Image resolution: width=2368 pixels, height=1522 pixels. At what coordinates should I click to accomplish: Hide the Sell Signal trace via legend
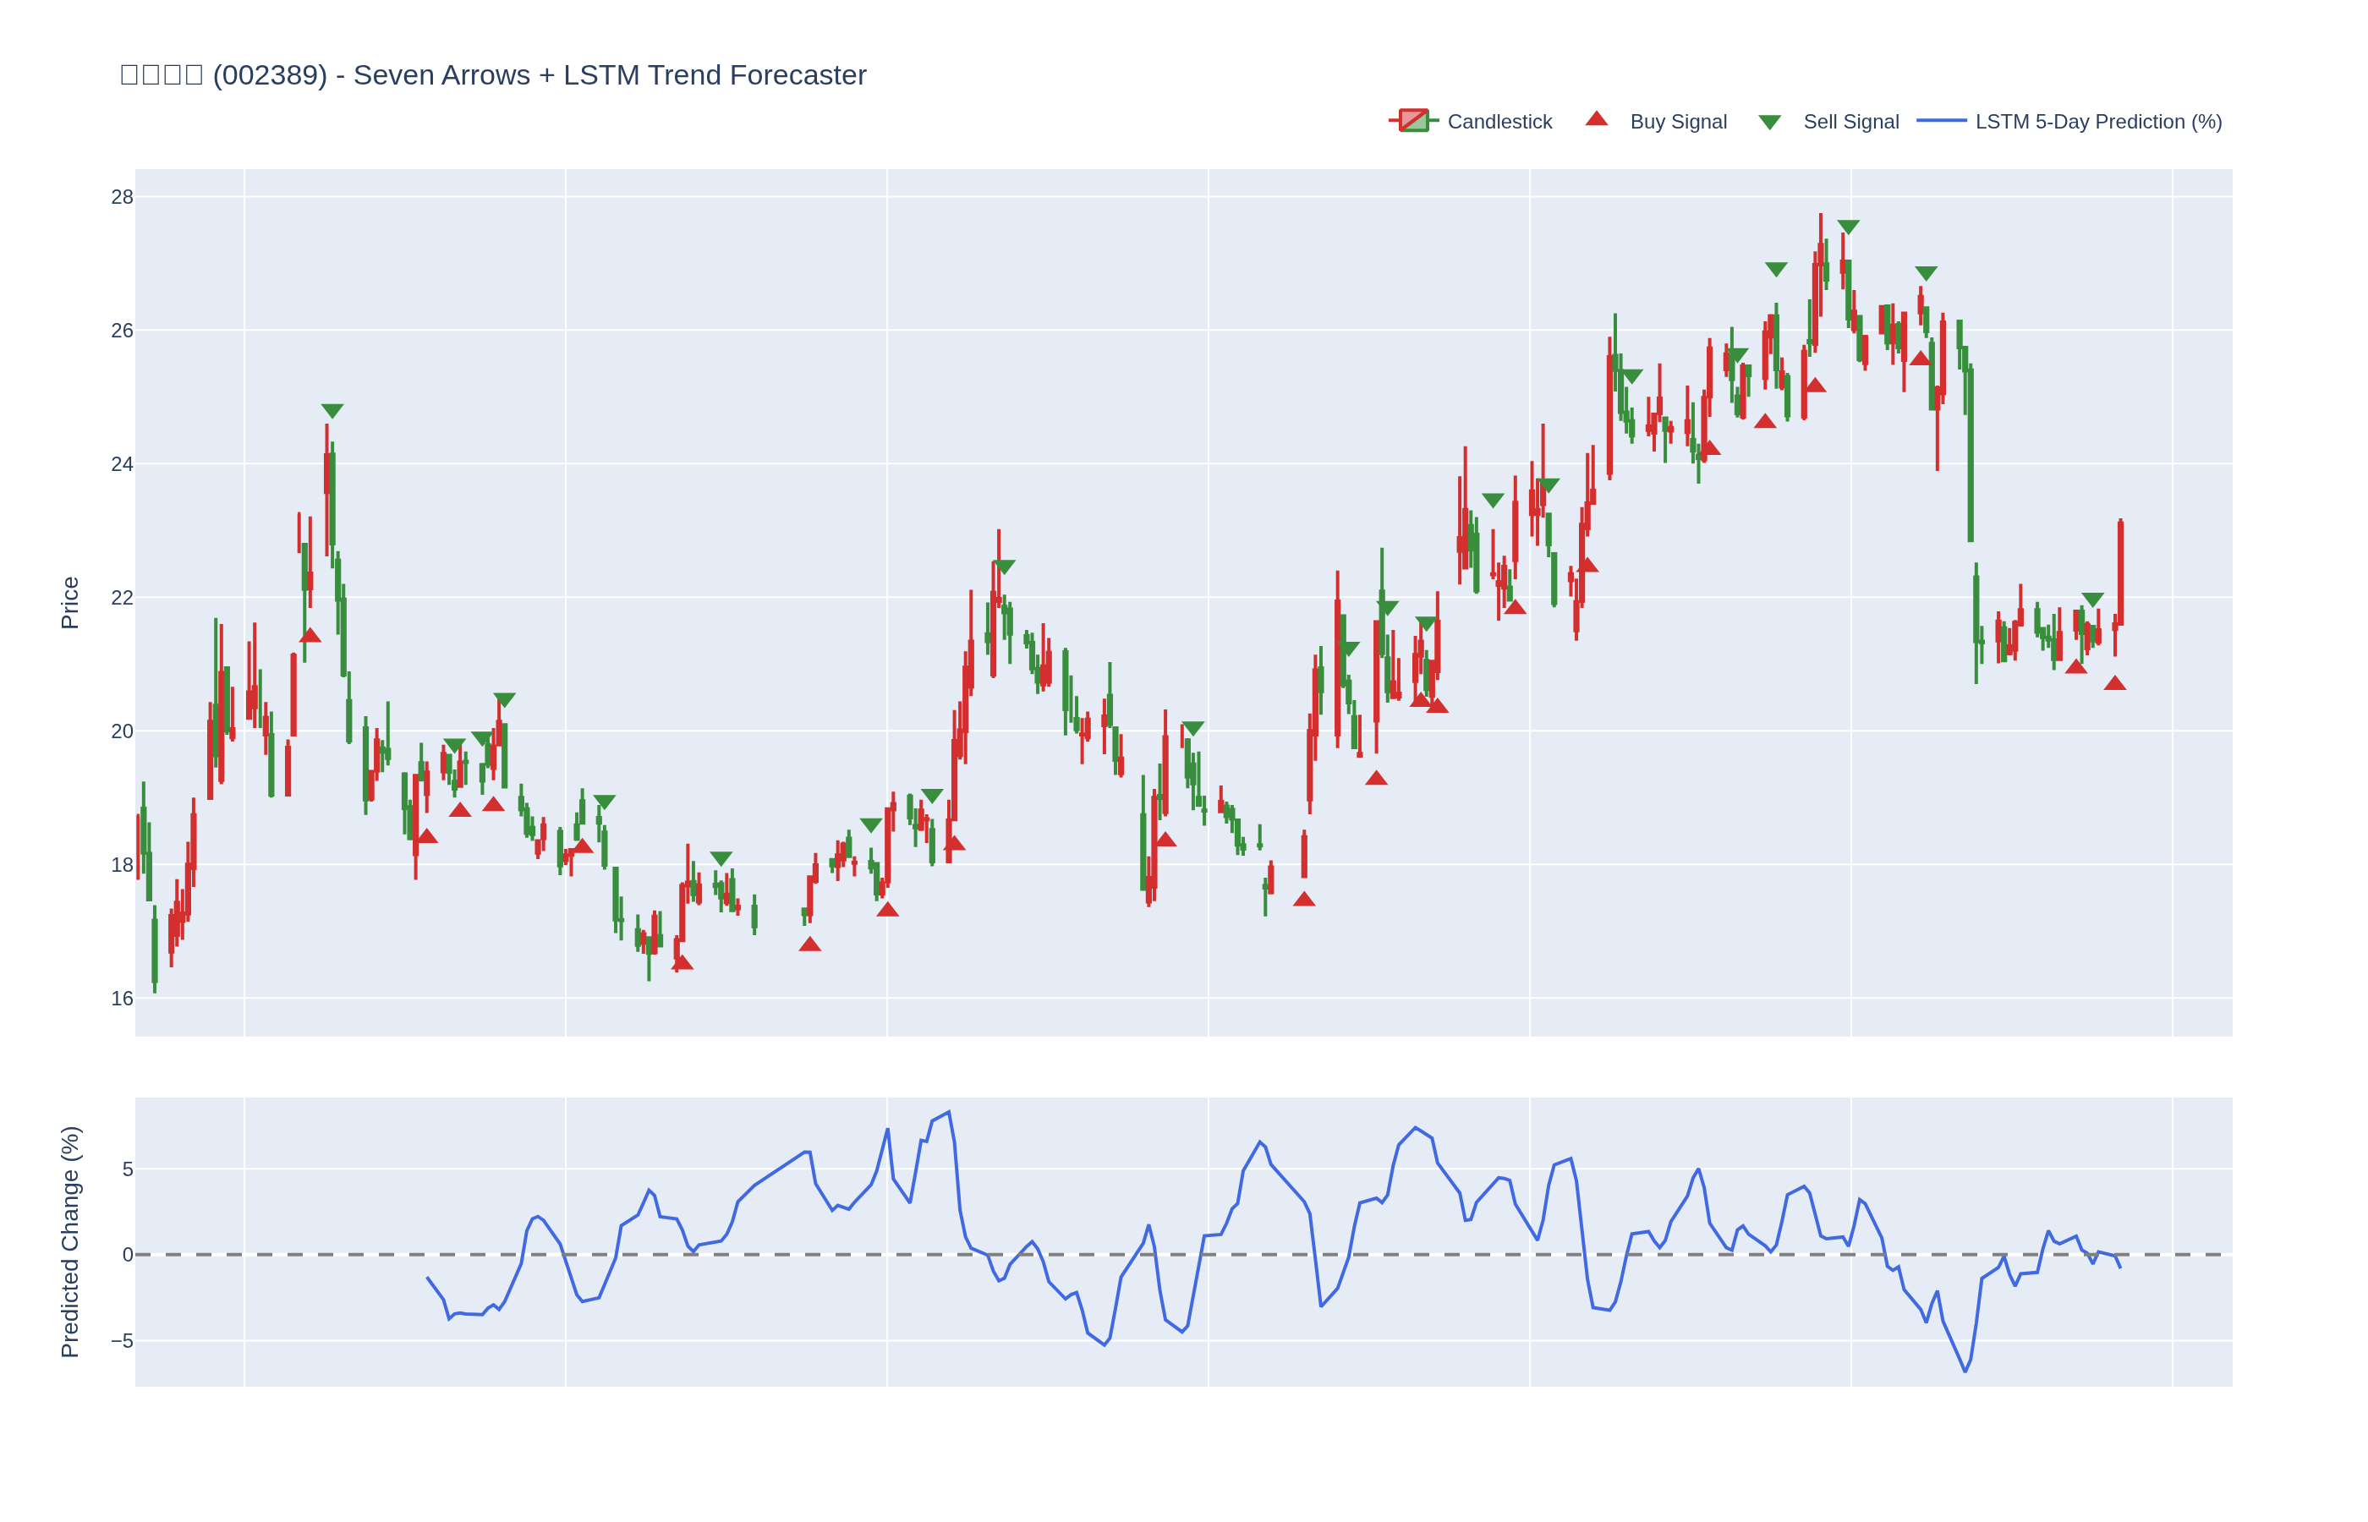tap(1850, 122)
